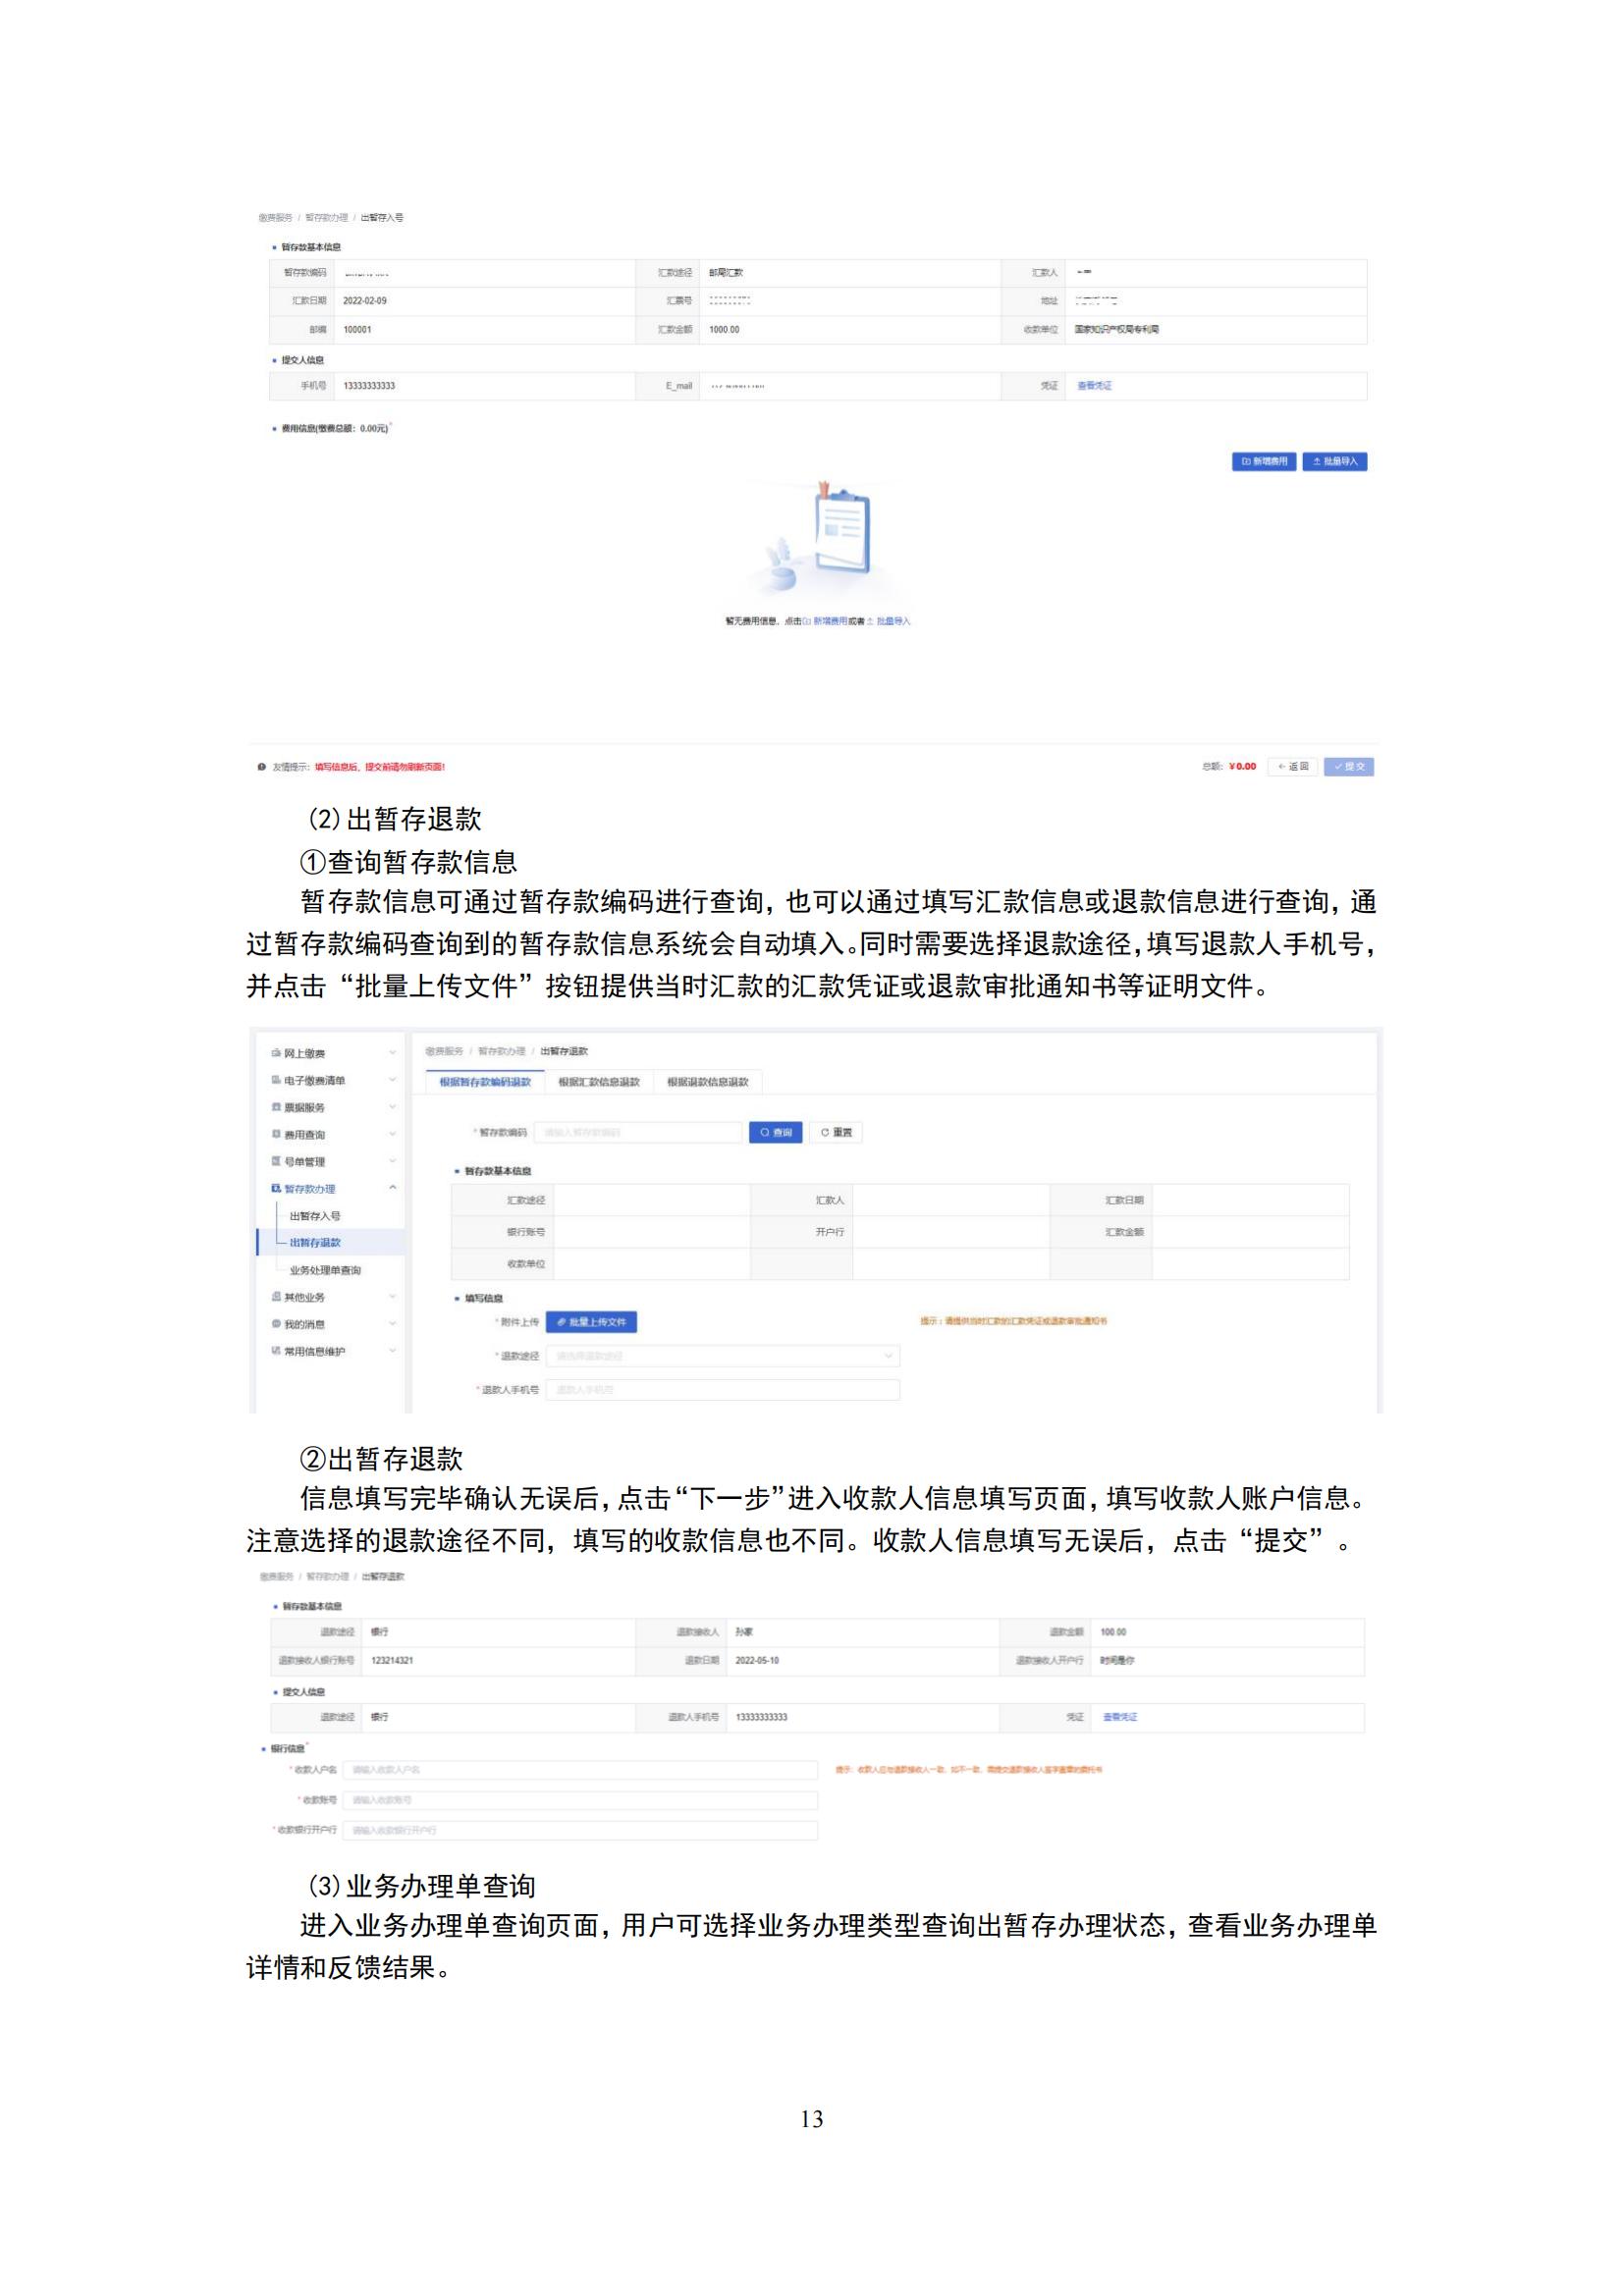The width and height of the screenshot is (1624, 2296).
Task: Click the 返回 button
Action: (1292, 767)
